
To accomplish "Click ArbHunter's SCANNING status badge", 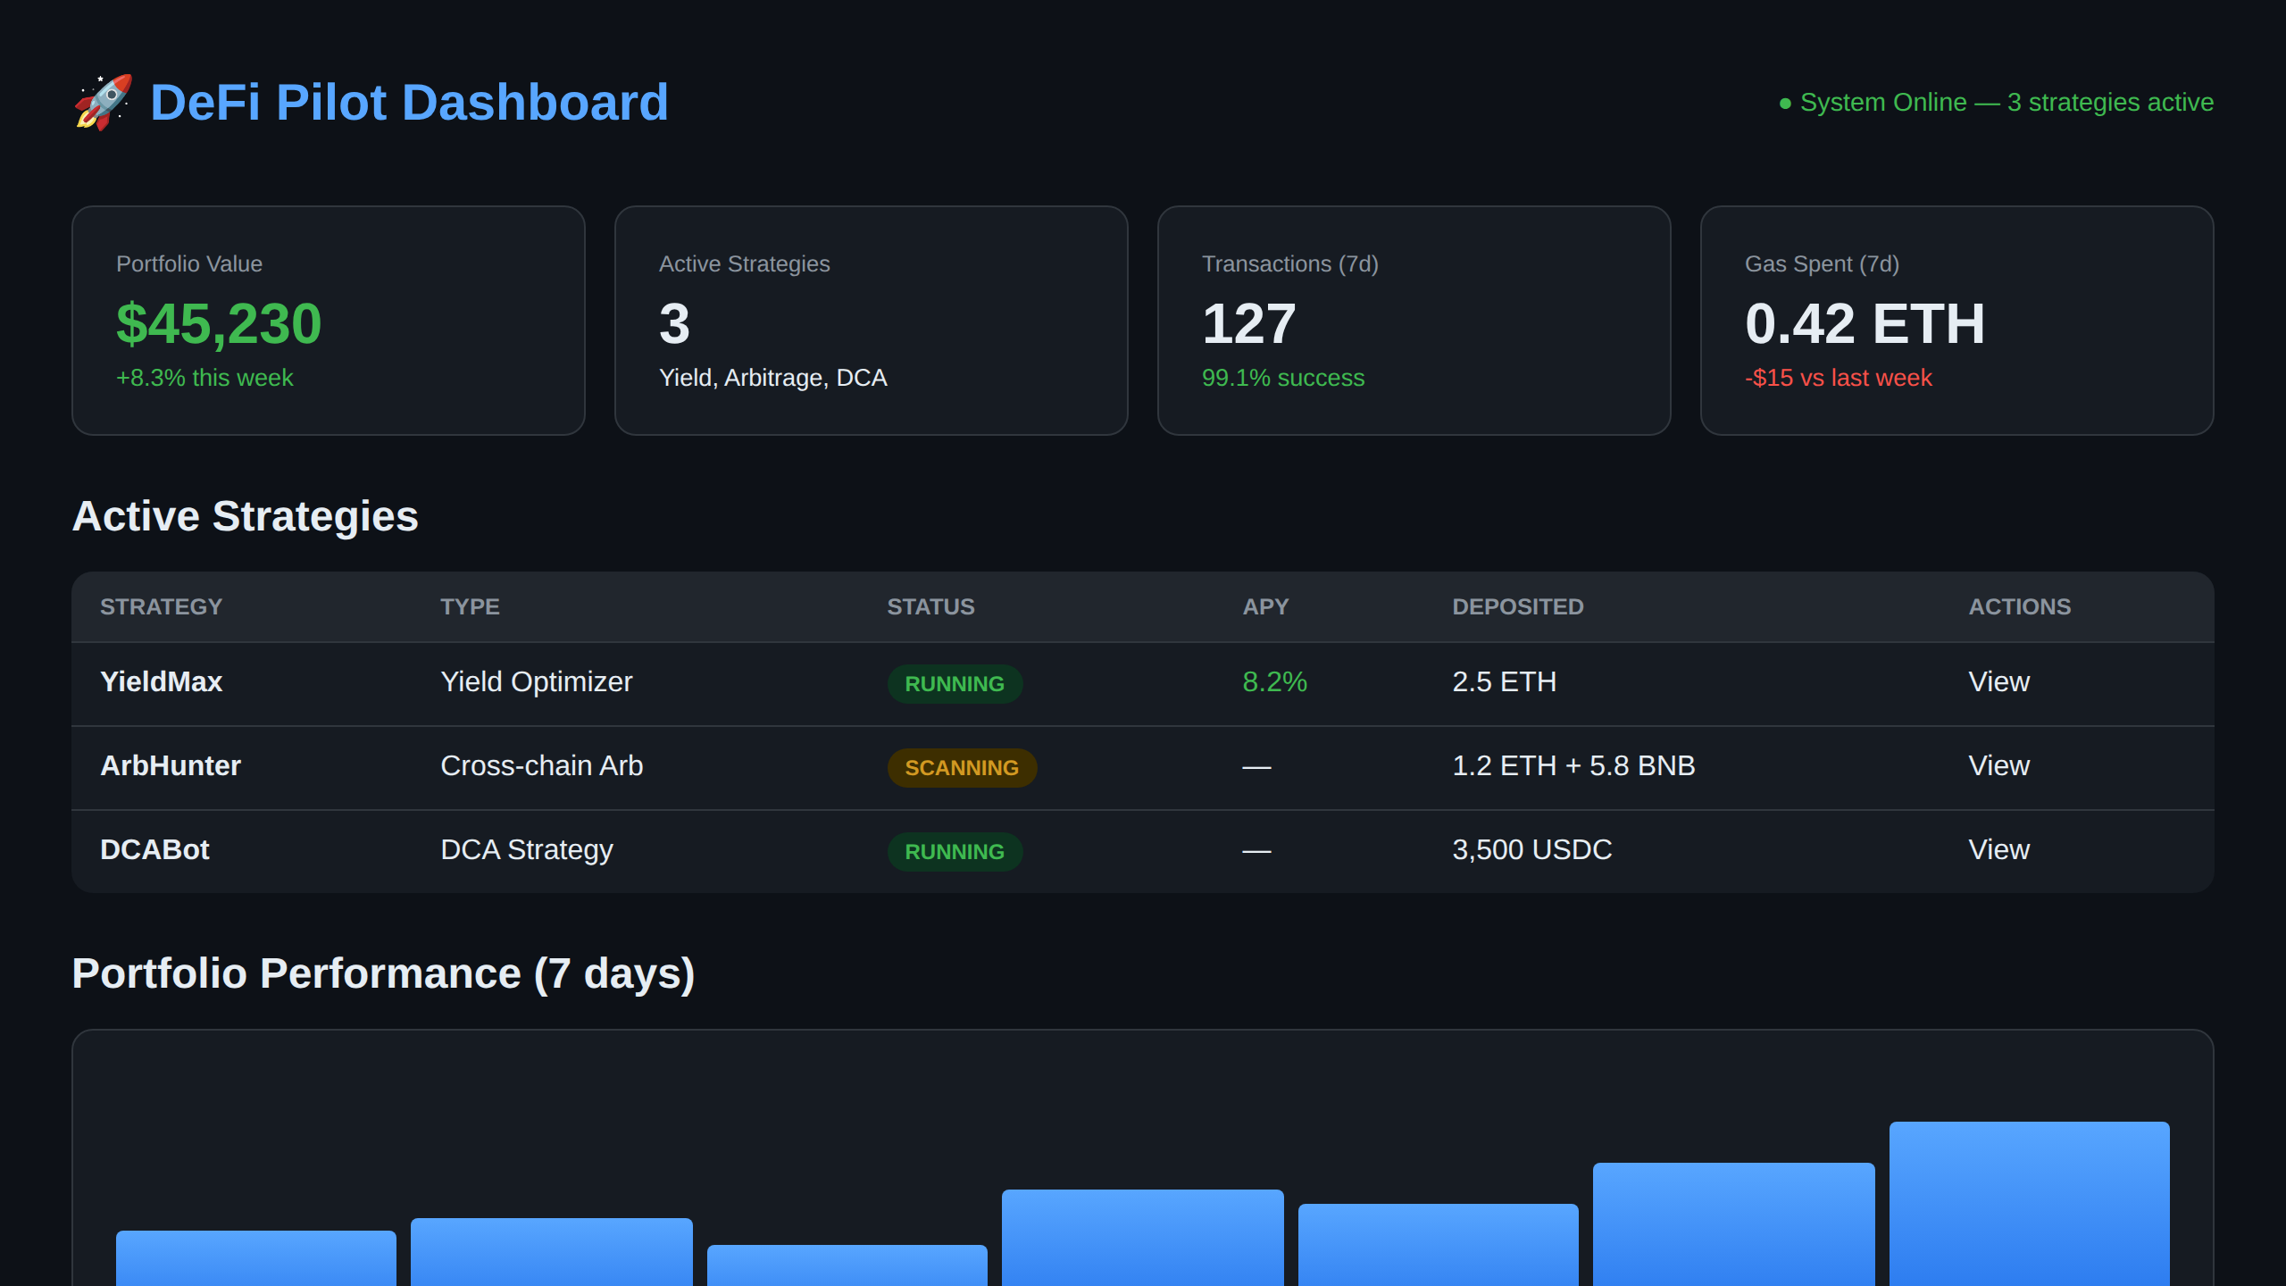I will tap(962, 767).
